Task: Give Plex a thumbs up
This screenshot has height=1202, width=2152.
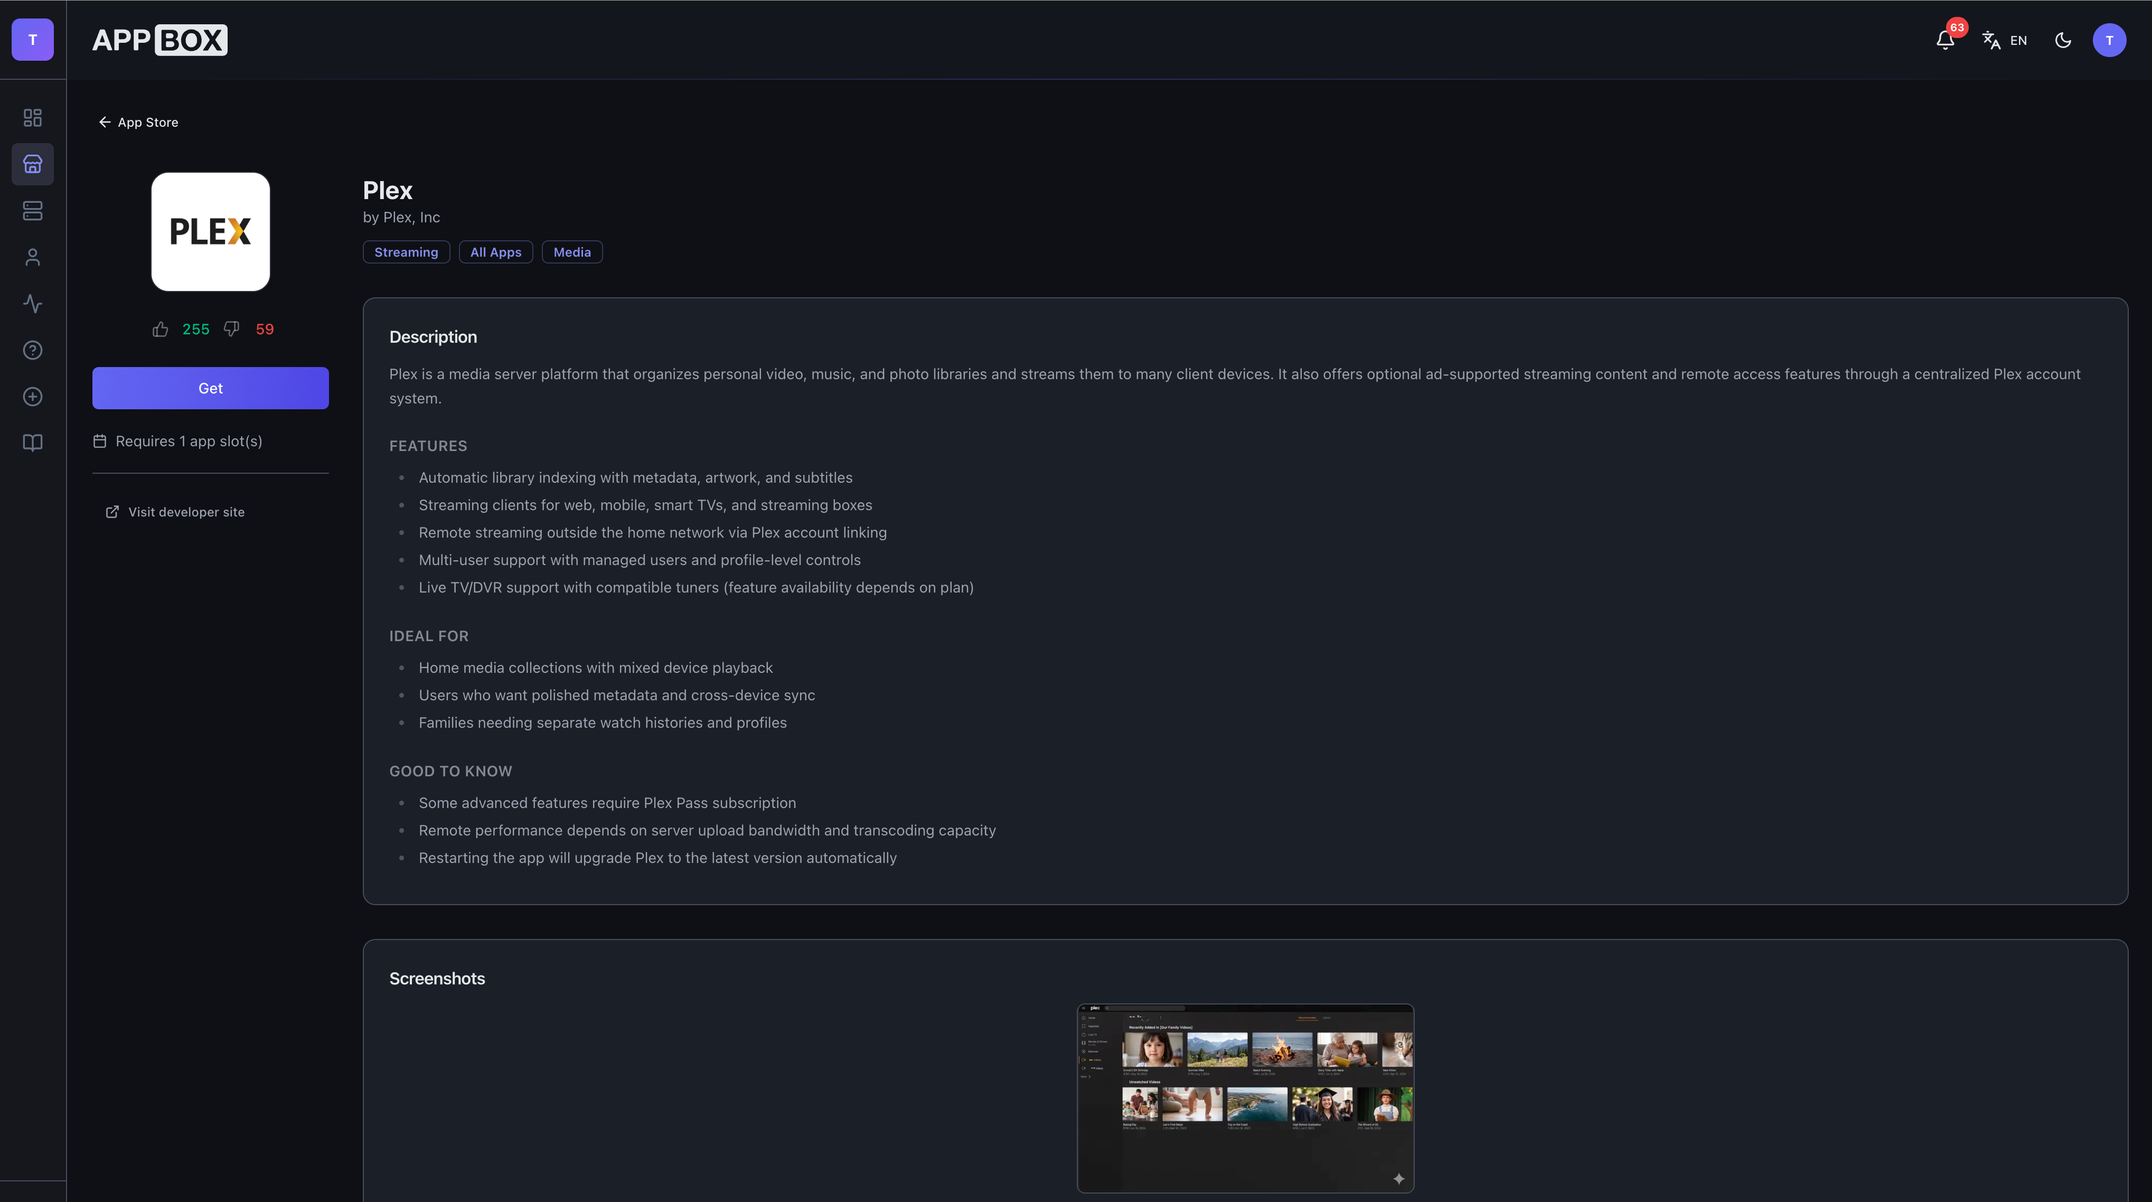Action: tap(161, 329)
